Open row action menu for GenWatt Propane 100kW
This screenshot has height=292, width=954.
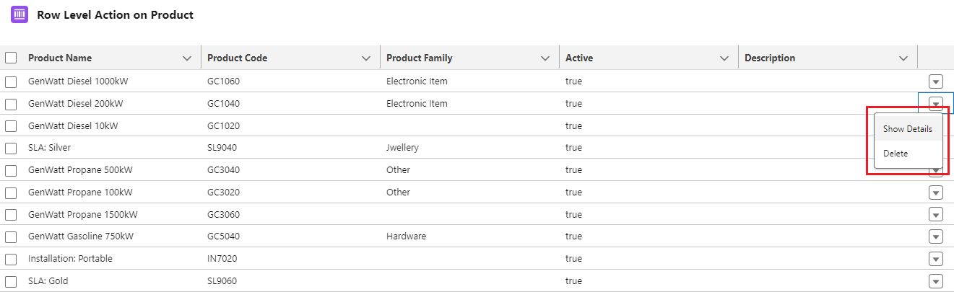pyautogui.click(x=936, y=193)
